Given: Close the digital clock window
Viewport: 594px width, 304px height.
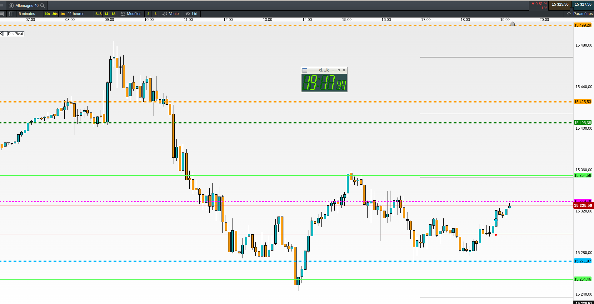Looking at the screenshot, I should (344, 70).
